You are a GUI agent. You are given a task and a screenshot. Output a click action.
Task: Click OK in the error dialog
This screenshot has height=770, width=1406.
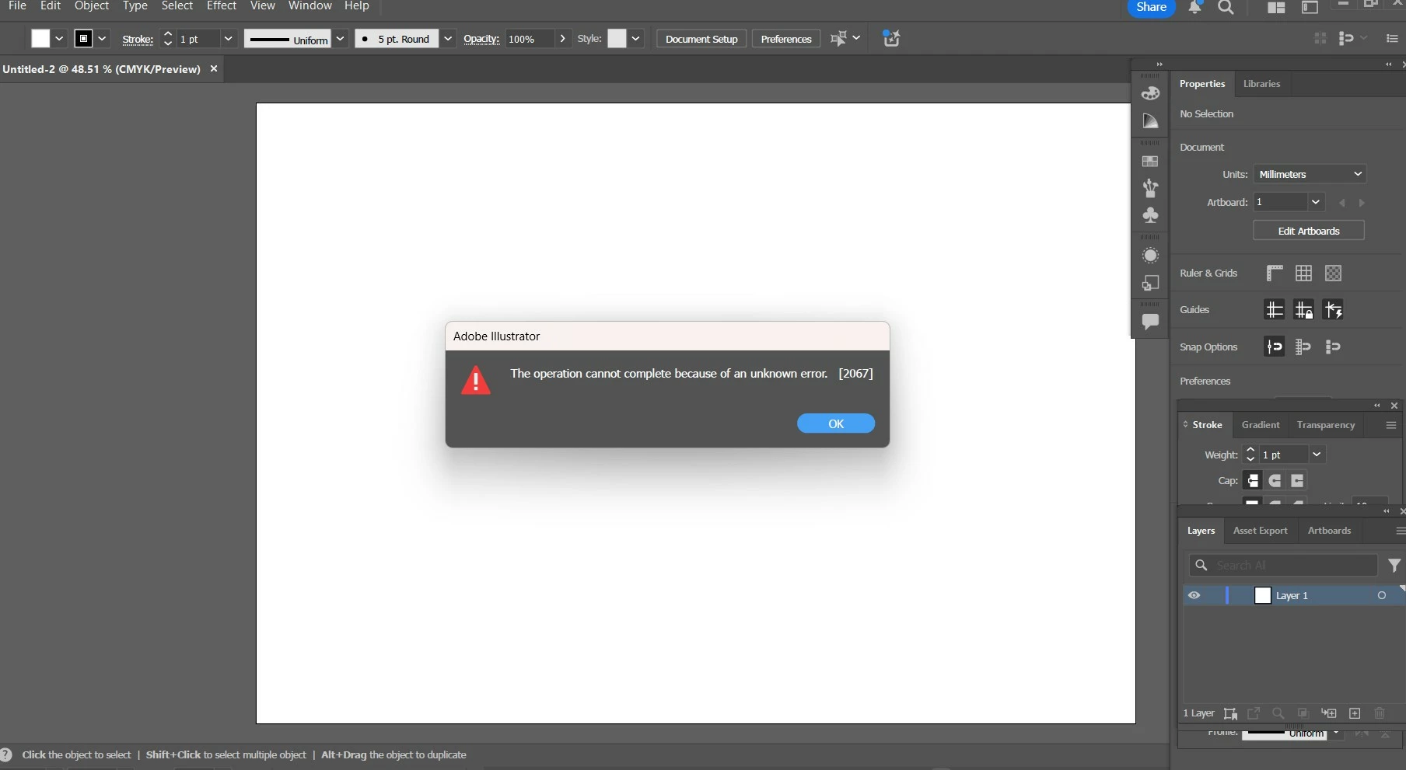(836, 423)
